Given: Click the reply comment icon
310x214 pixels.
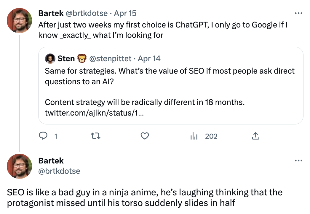Looking at the screenshot, I should point(44,136).
